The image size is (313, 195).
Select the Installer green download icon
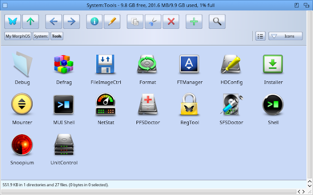(x=273, y=64)
